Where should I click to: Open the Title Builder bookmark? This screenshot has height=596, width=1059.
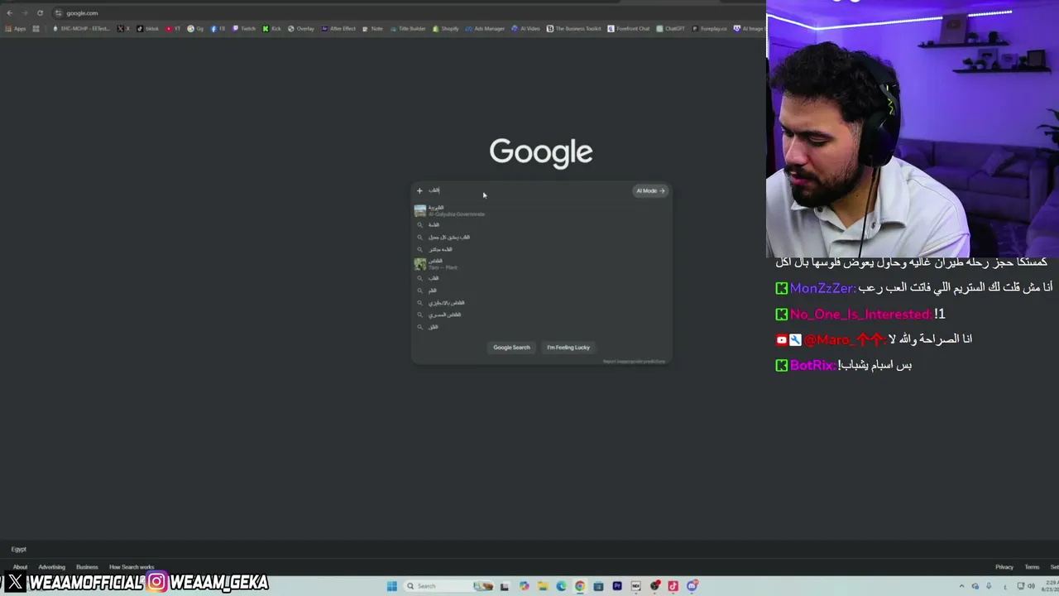click(x=408, y=29)
